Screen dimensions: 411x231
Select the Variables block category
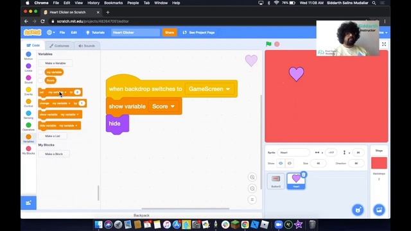tap(28, 139)
